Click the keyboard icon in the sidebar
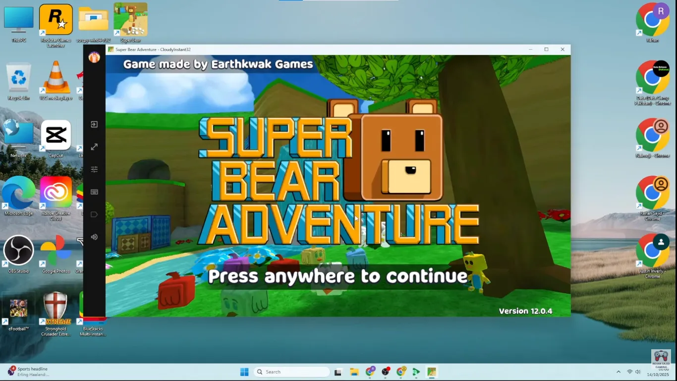Screen dimensions: 677x381 point(94,192)
